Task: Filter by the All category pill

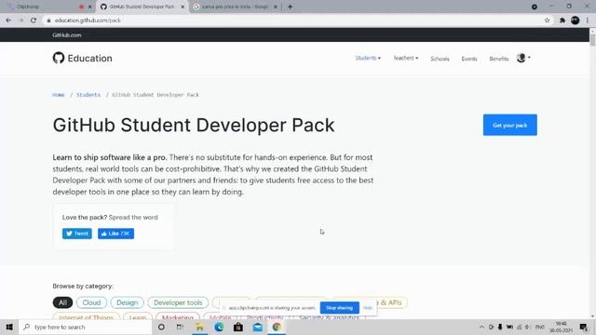Action: [x=62, y=302]
